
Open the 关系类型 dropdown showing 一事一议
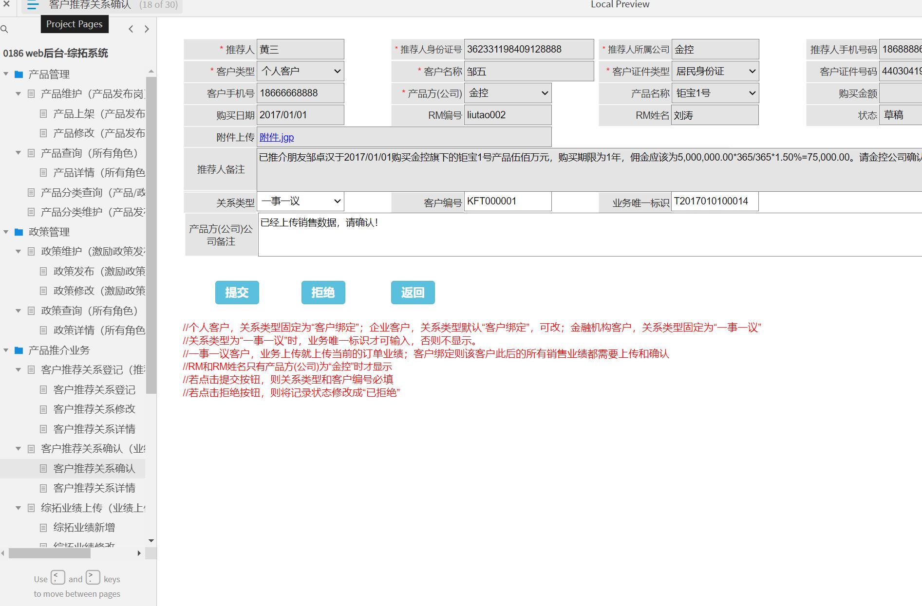301,201
